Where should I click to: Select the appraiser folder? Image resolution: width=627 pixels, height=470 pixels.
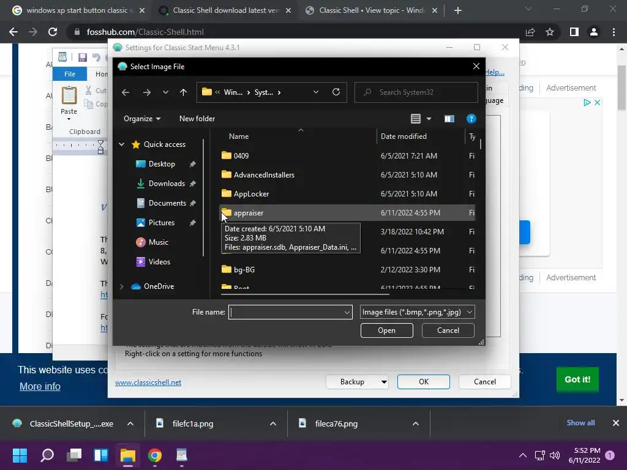tap(347, 212)
